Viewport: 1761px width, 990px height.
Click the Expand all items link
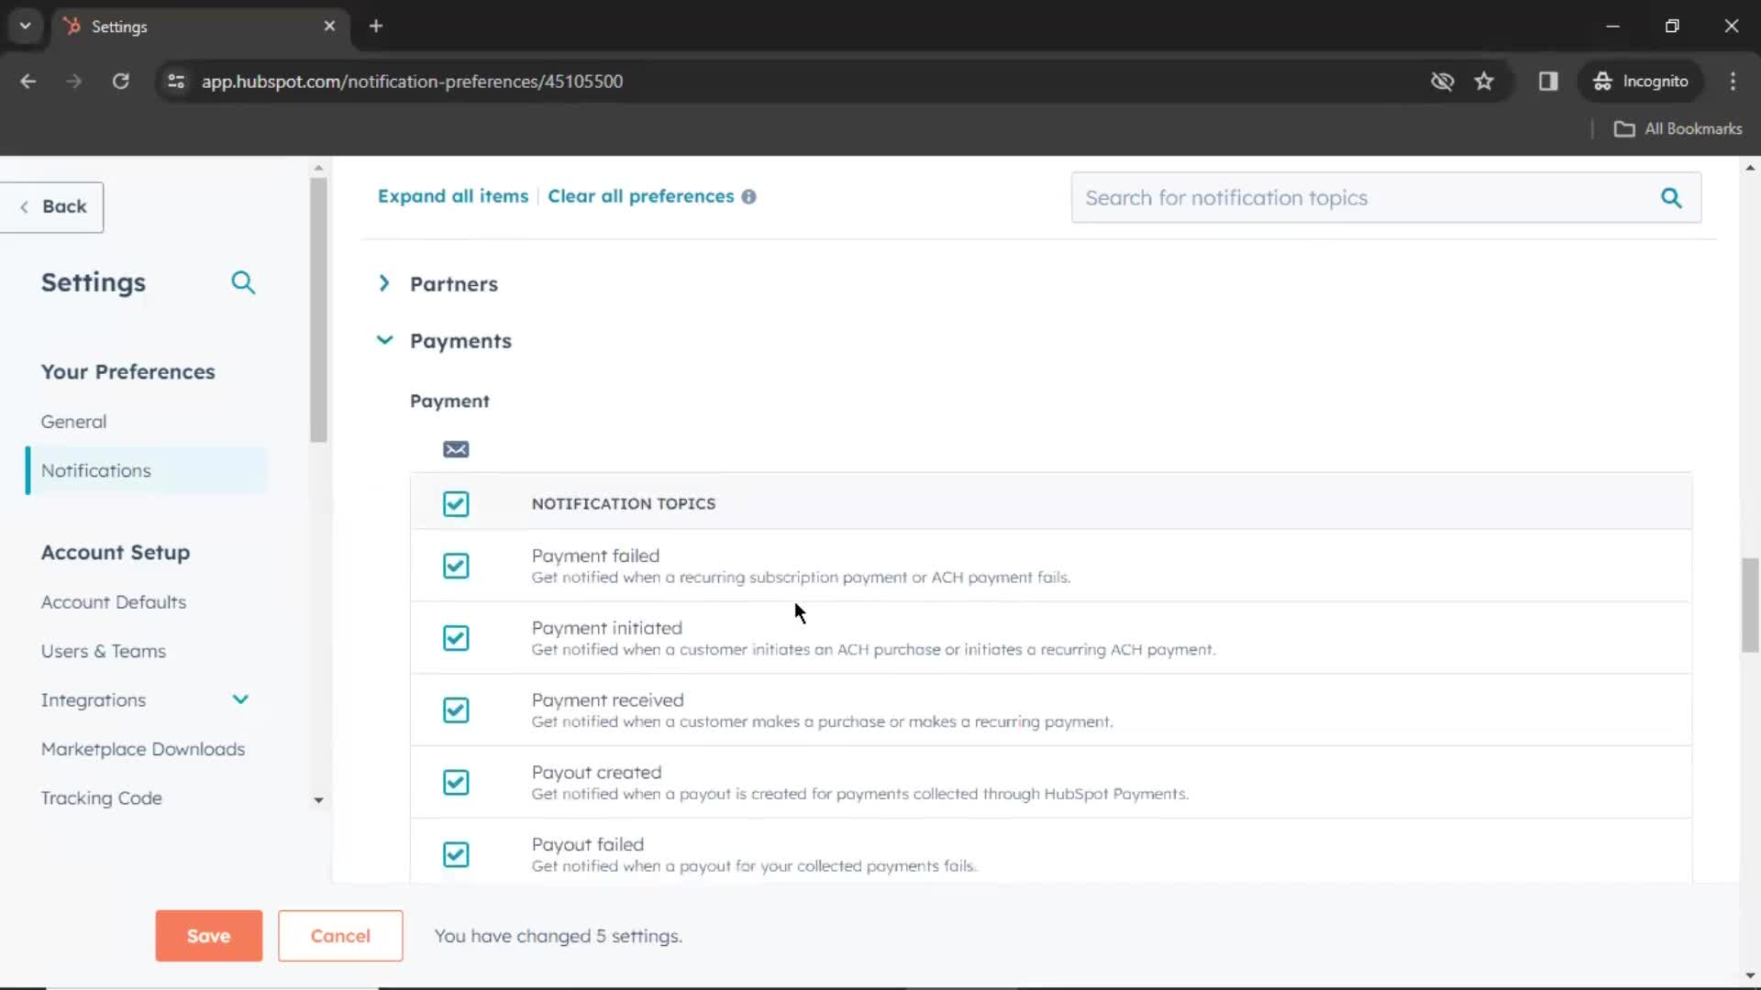pos(454,196)
